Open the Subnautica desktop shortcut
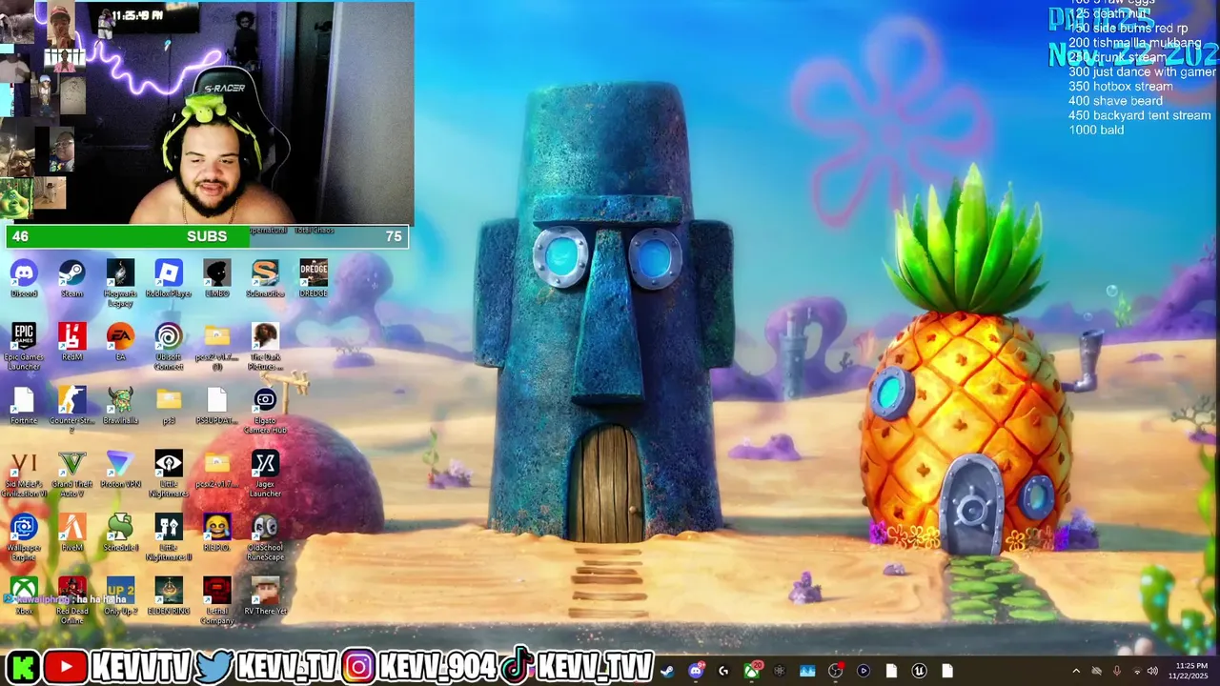 (x=265, y=278)
